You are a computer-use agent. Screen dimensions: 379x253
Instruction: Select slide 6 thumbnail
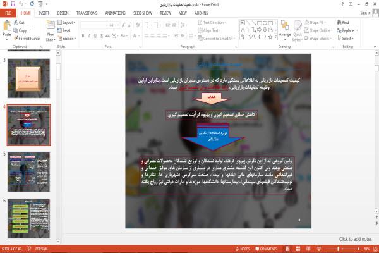coord(29,219)
